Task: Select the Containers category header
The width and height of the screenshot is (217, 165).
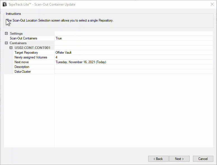Action: [x=18, y=43]
